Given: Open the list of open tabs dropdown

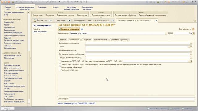Looking at the screenshot, I should coord(195,20).
